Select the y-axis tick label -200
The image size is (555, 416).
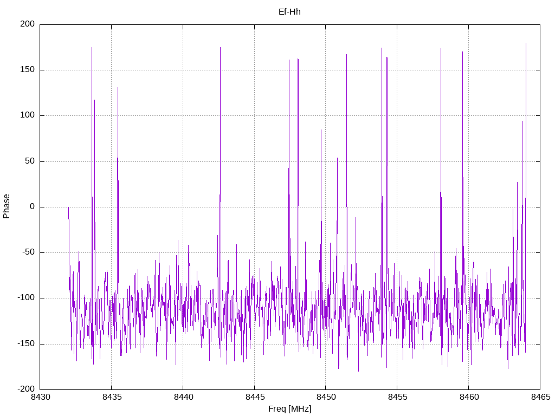[26, 389]
